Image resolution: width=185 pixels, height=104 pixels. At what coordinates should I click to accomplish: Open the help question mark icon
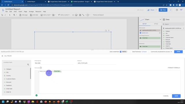point(177,10)
